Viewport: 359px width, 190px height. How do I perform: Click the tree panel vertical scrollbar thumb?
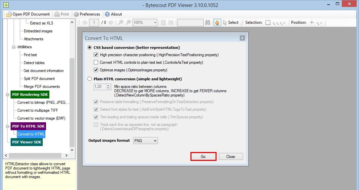[72, 102]
